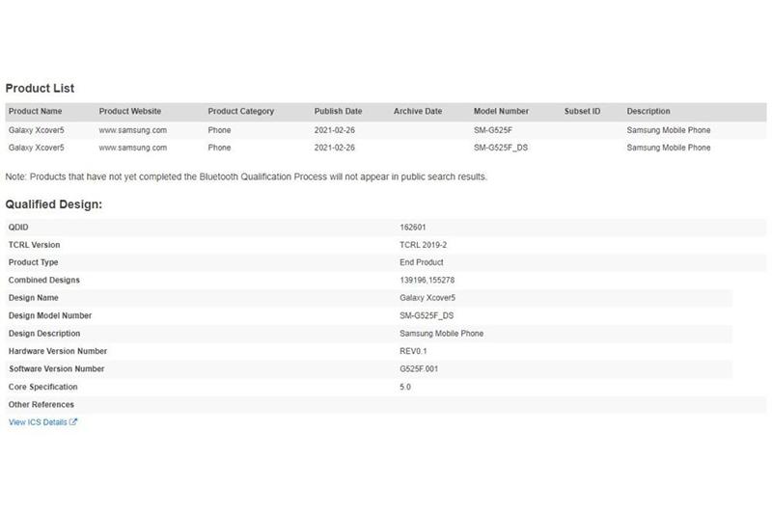Select the first Galaxy Xcover5 product row
The image size is (772, 514).
pyautogui.click(x=36, y=130)
